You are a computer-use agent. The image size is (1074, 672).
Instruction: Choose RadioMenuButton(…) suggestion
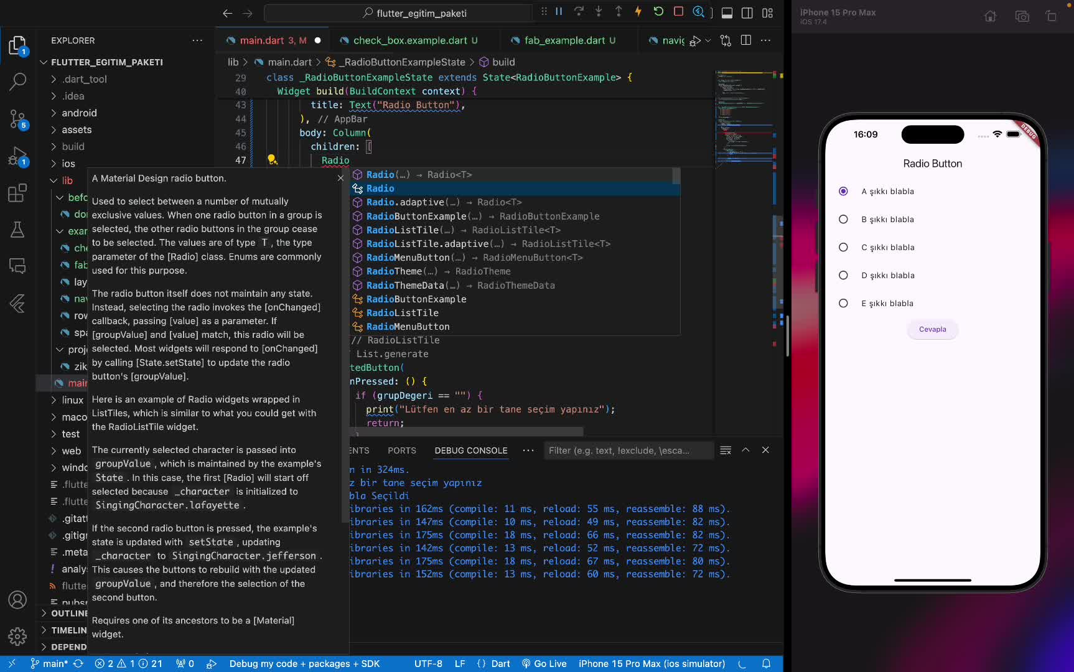[x=515, y=258]
